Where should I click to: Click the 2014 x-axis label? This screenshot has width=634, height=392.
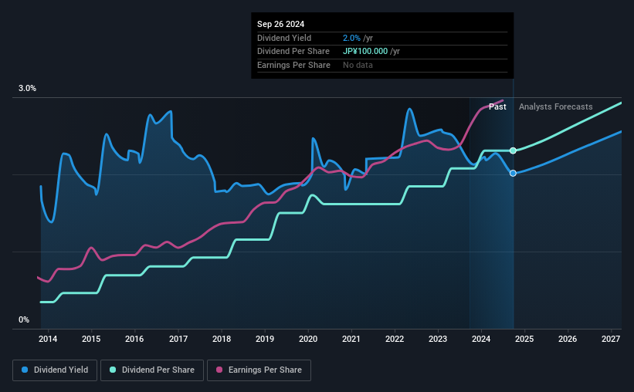[48, 339]
